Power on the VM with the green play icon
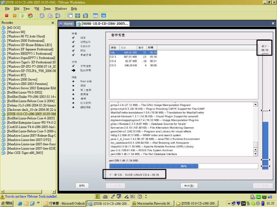Viewport: 277px width, 207px height. (x=23, y=16)
